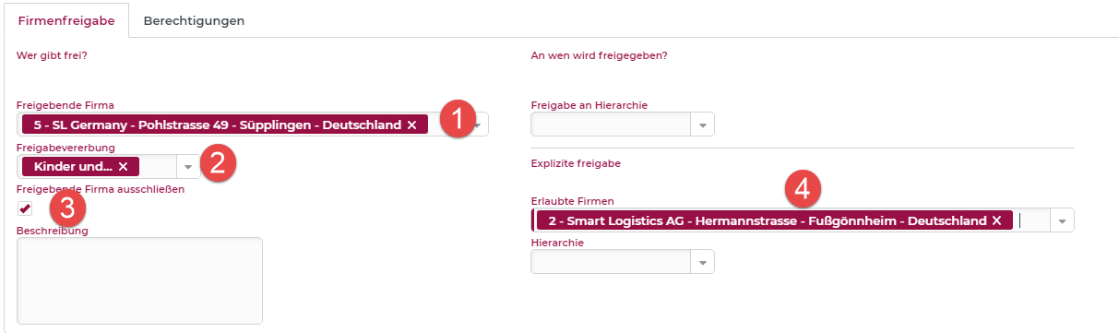
Task: Select the SL Germany Pohlstrasse company tag
Action: tap(217, 125)
